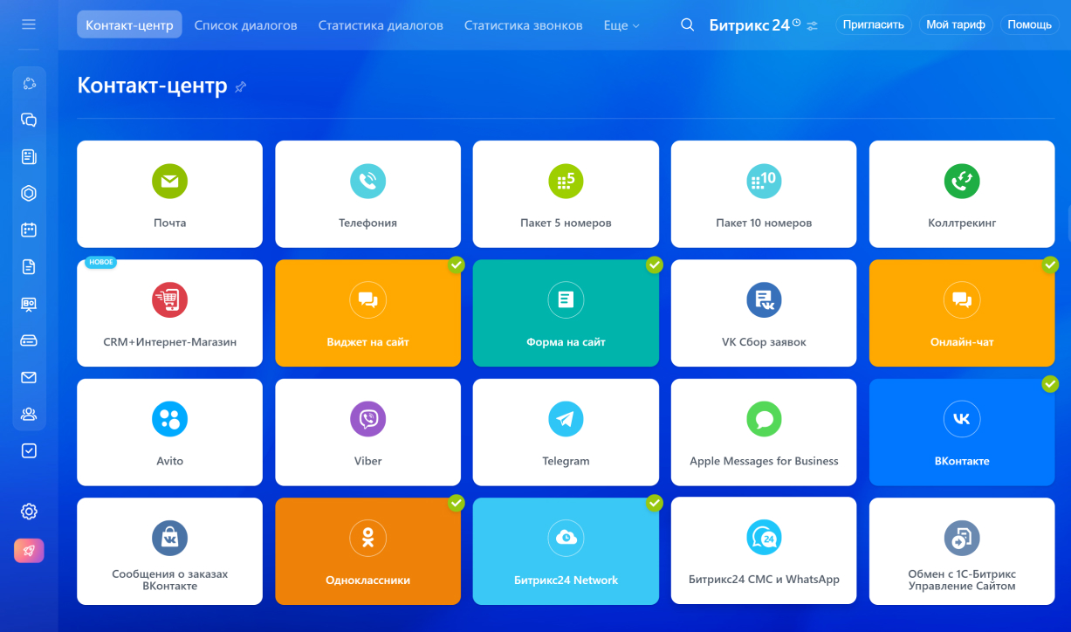Select the Контакт-центр tab
The image size is (1071, 632).
(x=129, y=24)
